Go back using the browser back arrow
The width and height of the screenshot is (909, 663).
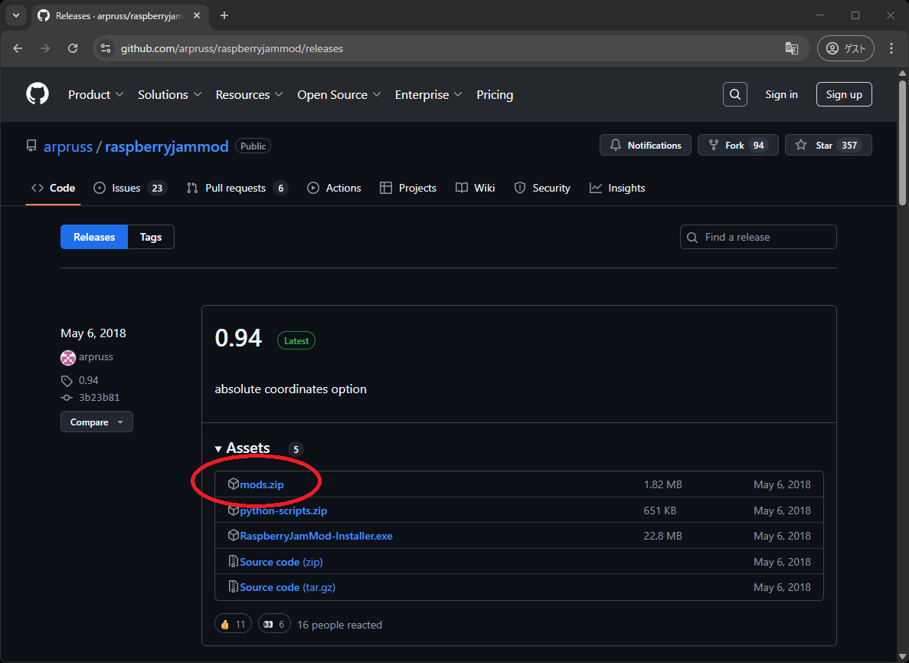[x=18, y=49]
